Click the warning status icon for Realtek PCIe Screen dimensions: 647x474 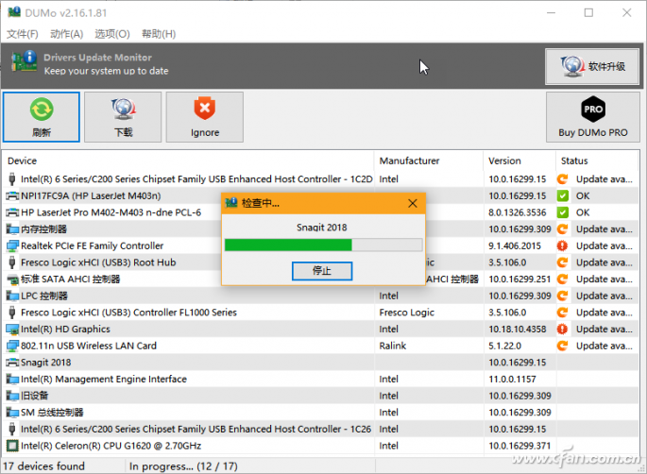(562, 245)
